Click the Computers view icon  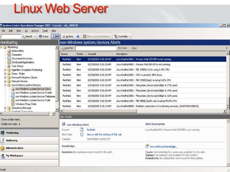(9, 54)
